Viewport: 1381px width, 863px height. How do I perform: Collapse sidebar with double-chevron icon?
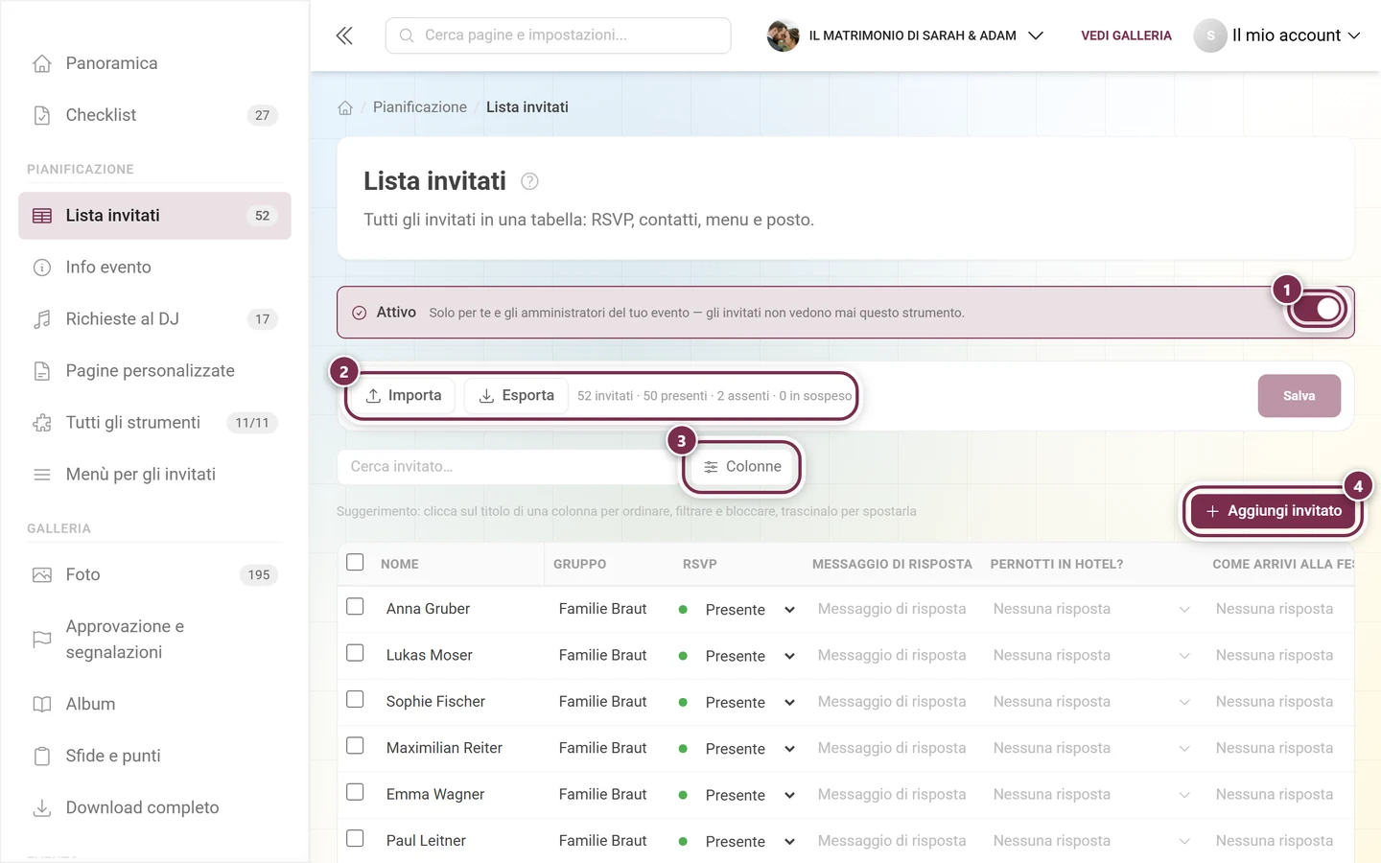coord(344,35)
